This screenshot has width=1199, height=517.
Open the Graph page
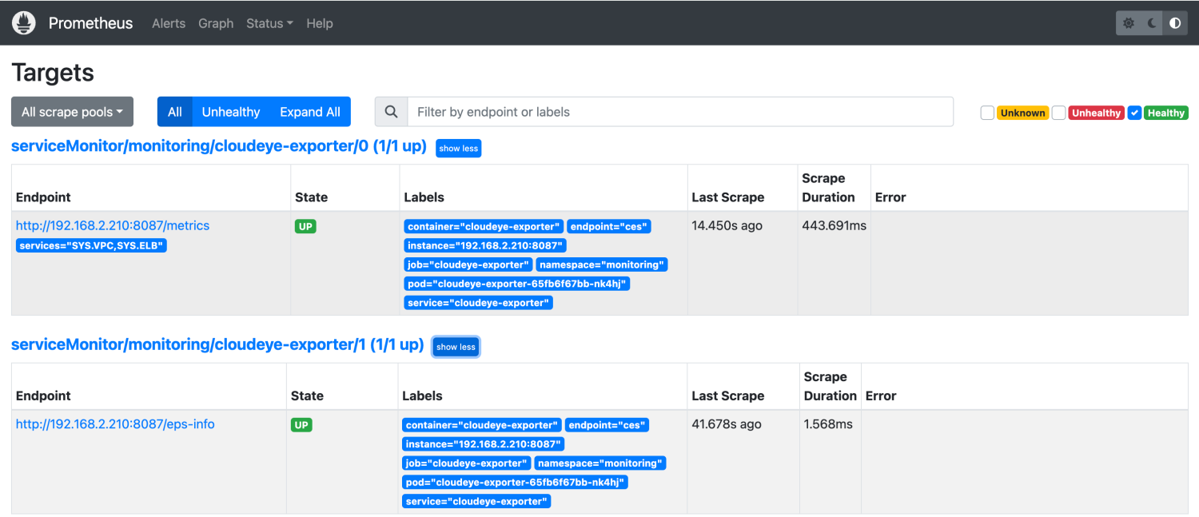coord(216,23)
